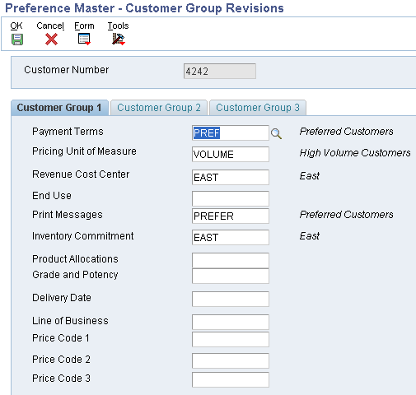This screenshot has height=395, width=416.
Task: Open the Form menu icon
Action: click(x=84, y=39)
